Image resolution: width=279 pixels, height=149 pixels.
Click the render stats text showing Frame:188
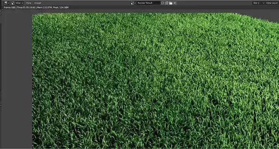pyautogui.click(x=36, y=7)
